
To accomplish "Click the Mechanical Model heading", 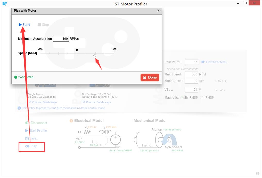I will [150, 121].
